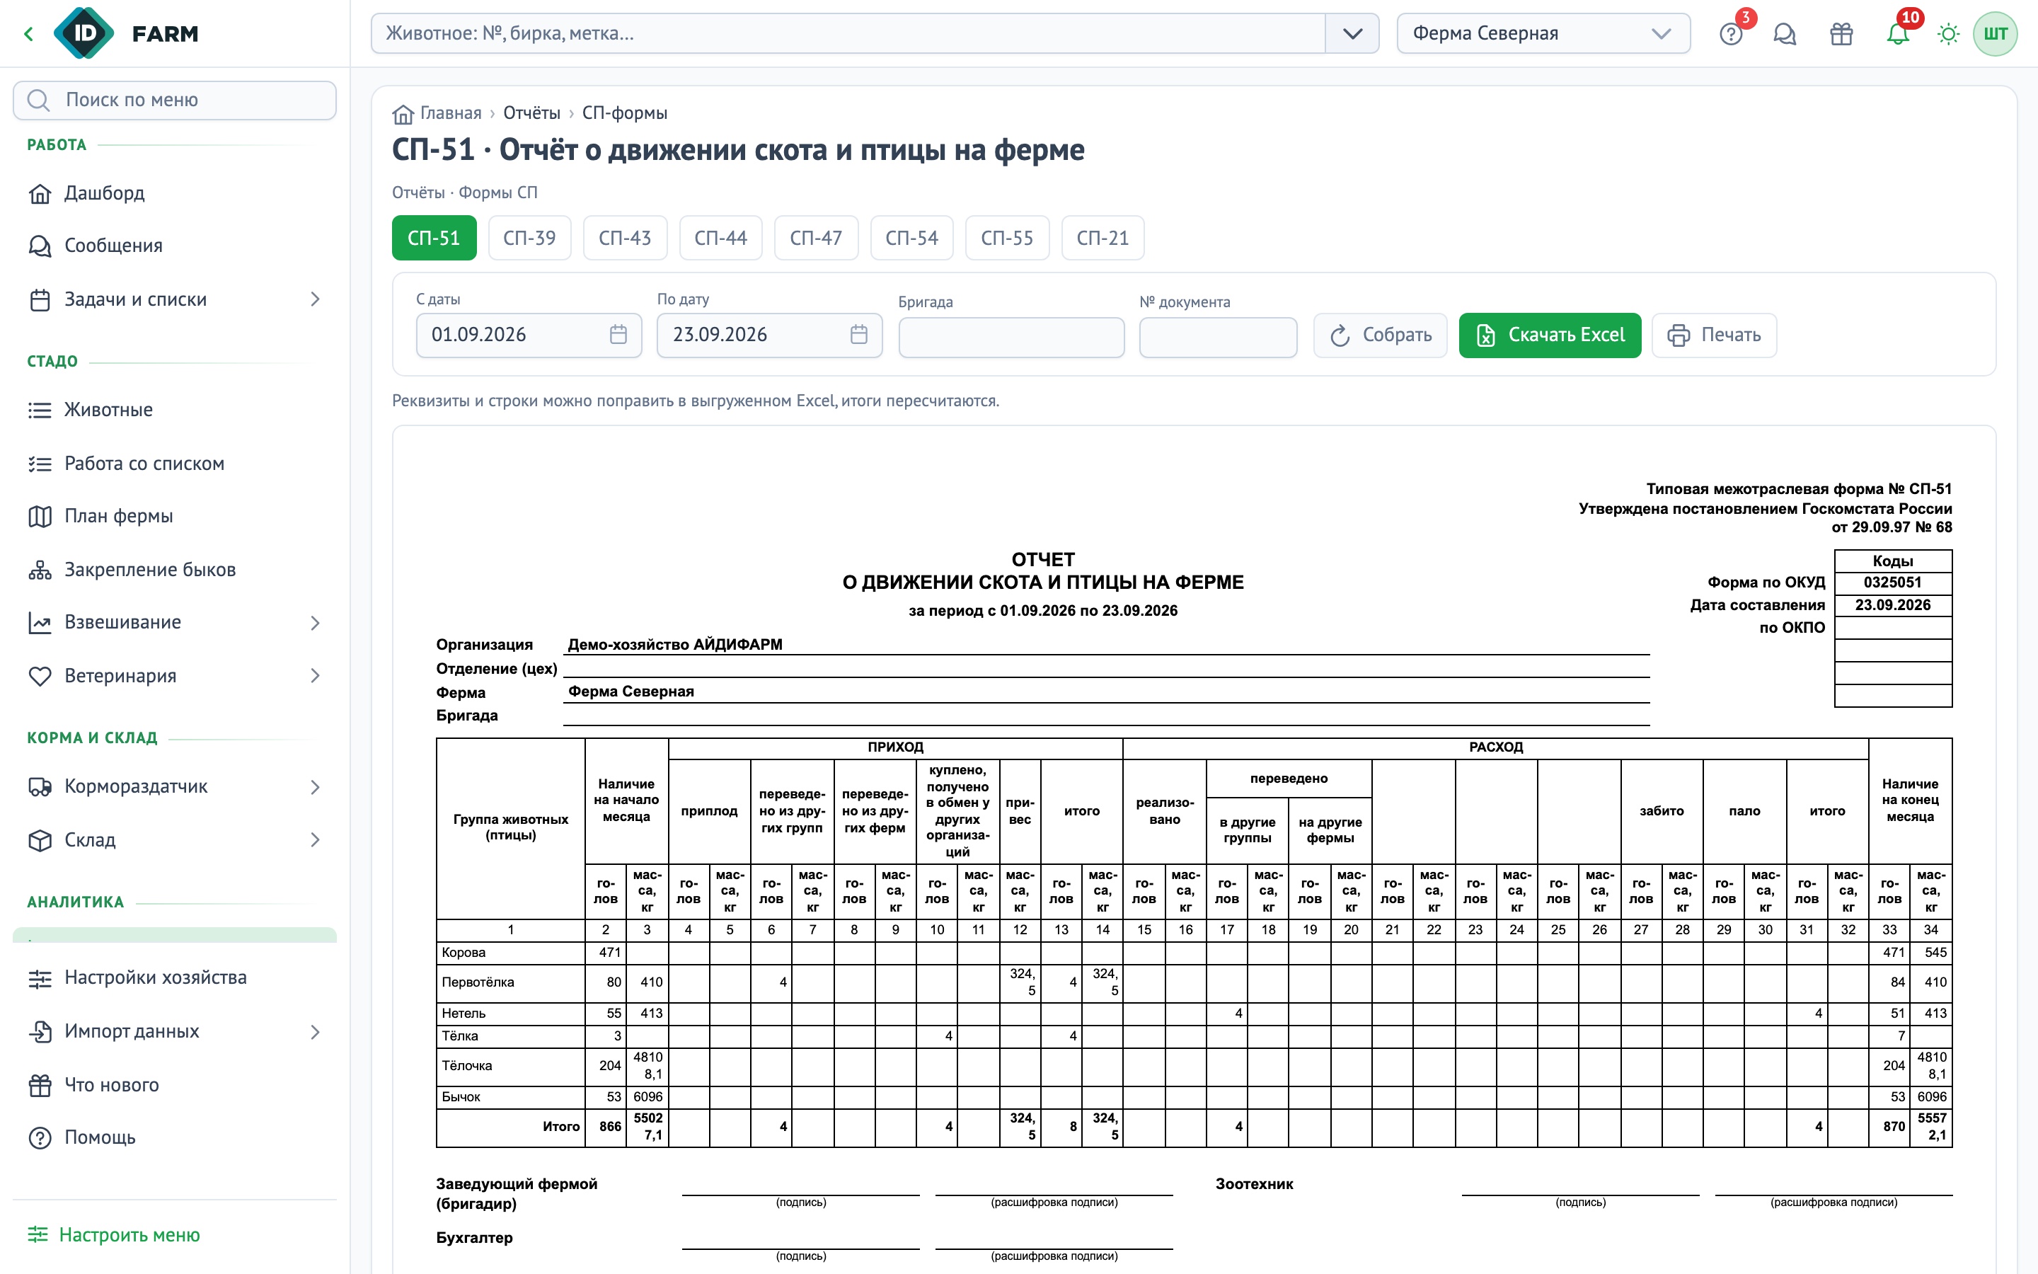Go to Отчёты in the breadcrumb
Image resolution: width=2038 pixels, height=1274 pixels.
pos(531,113)
